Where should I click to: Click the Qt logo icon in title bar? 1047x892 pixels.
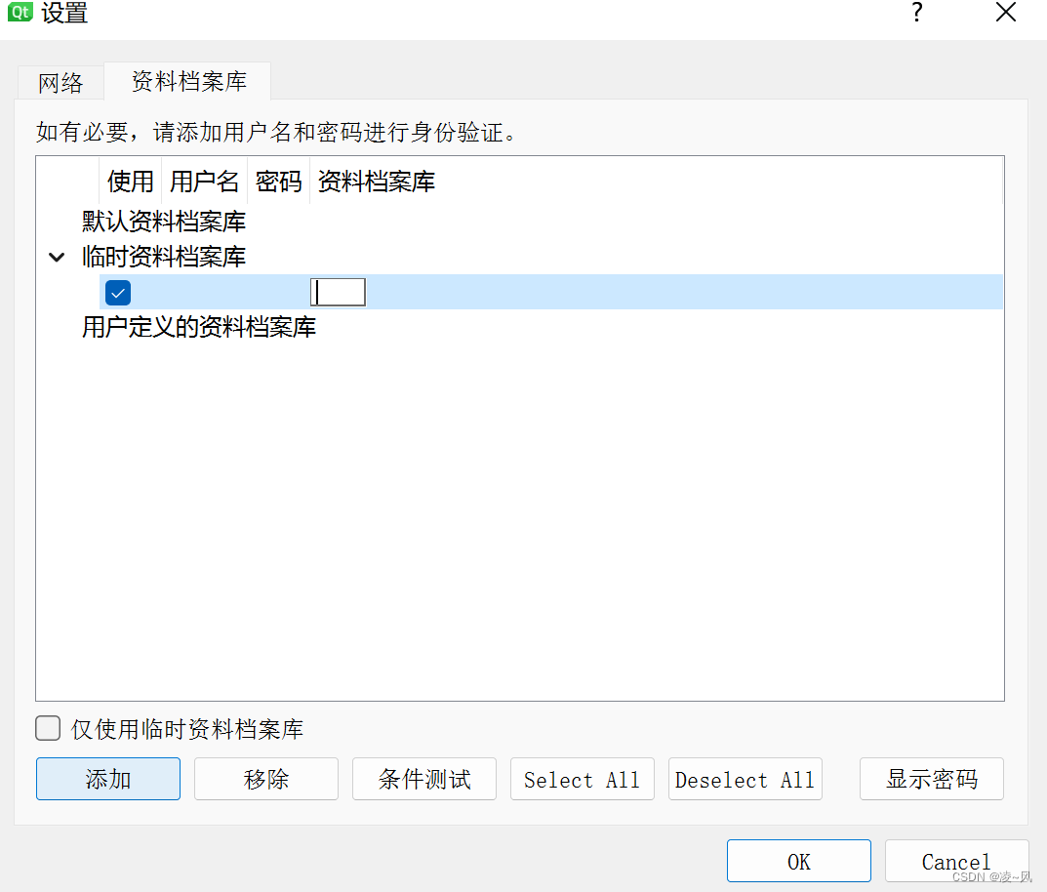(20, 12)
